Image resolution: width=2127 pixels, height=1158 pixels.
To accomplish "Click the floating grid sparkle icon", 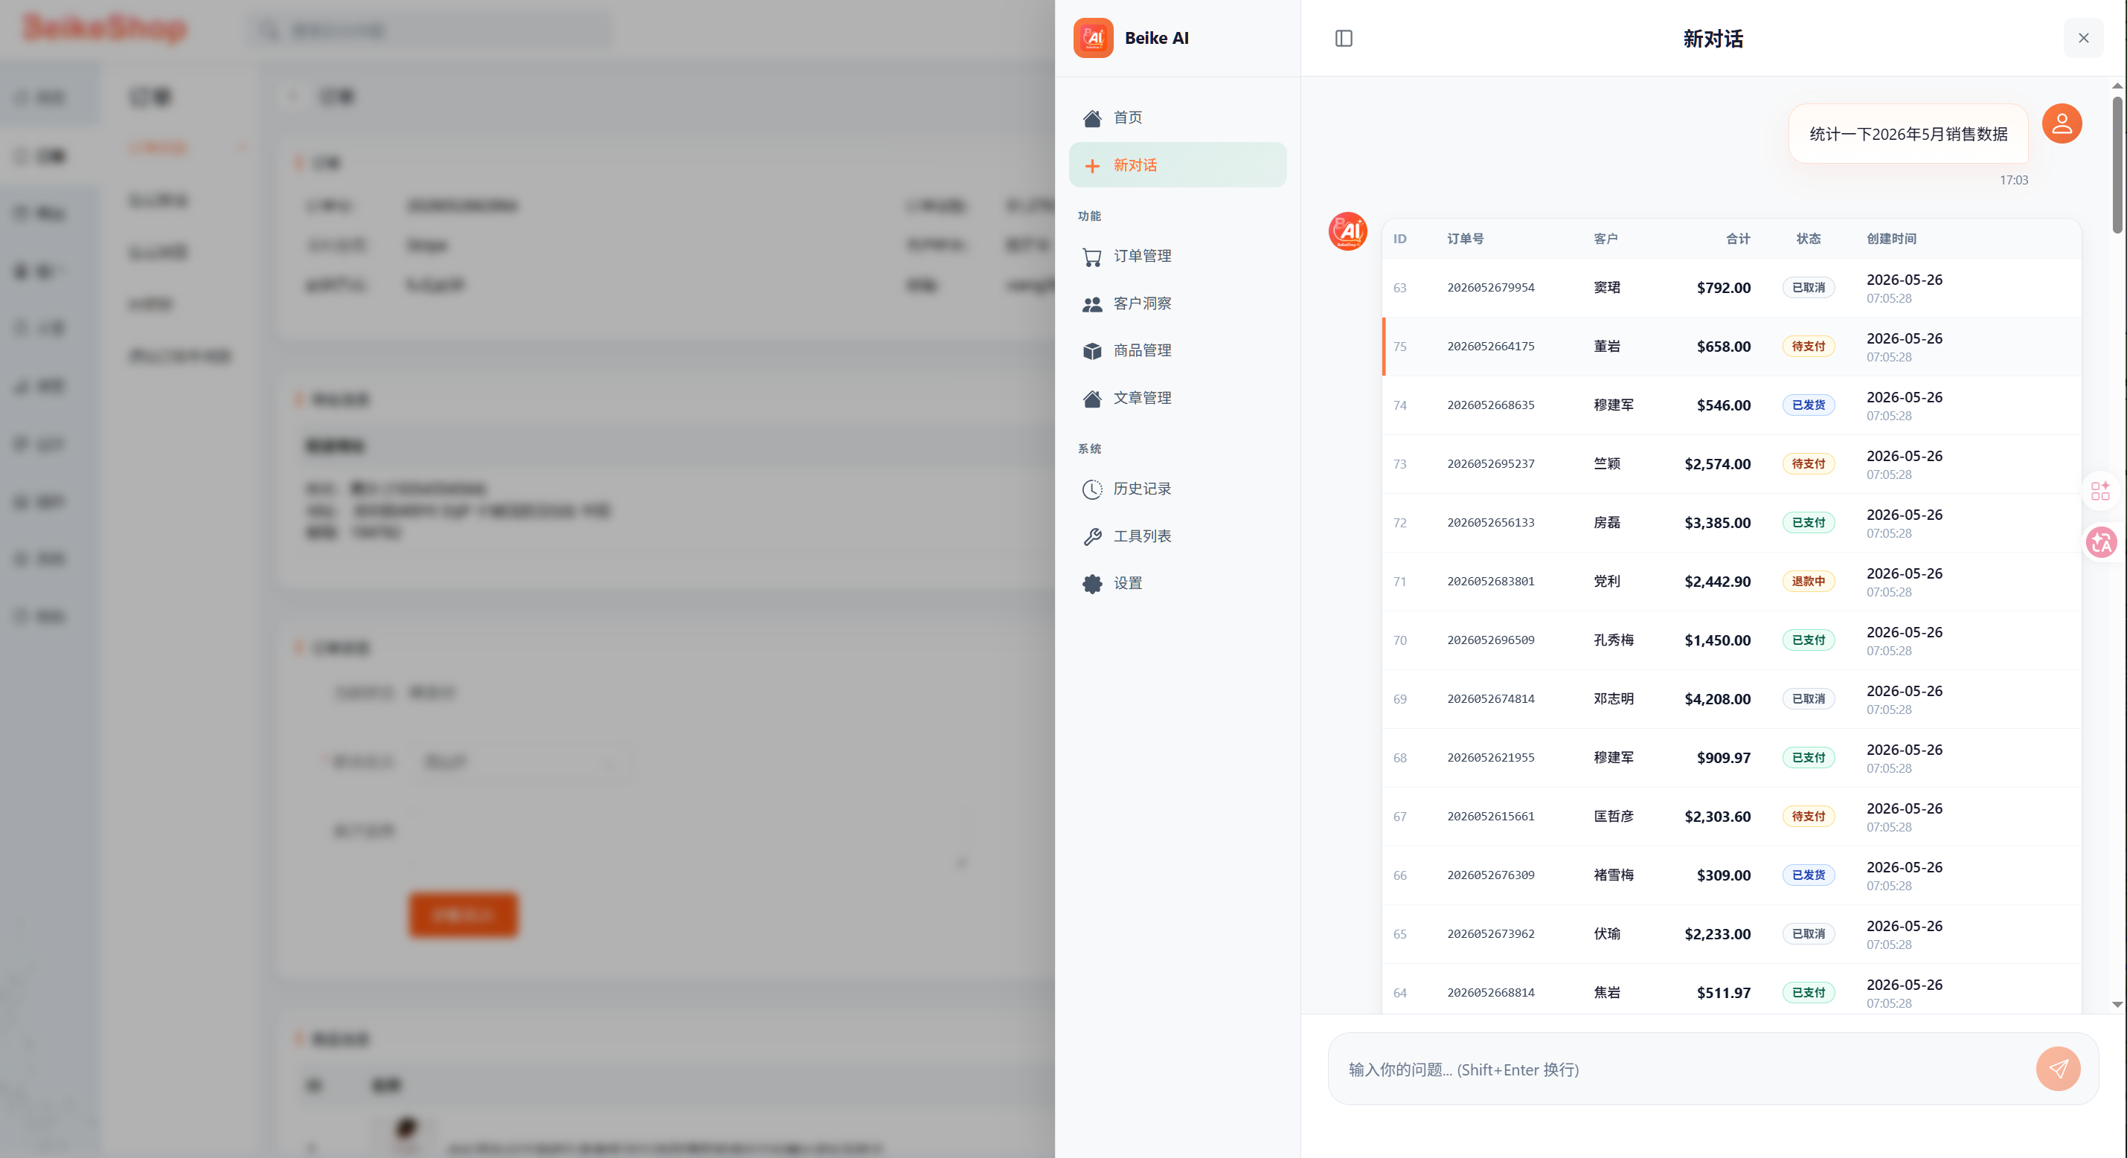I will (x=2100, y=491).
